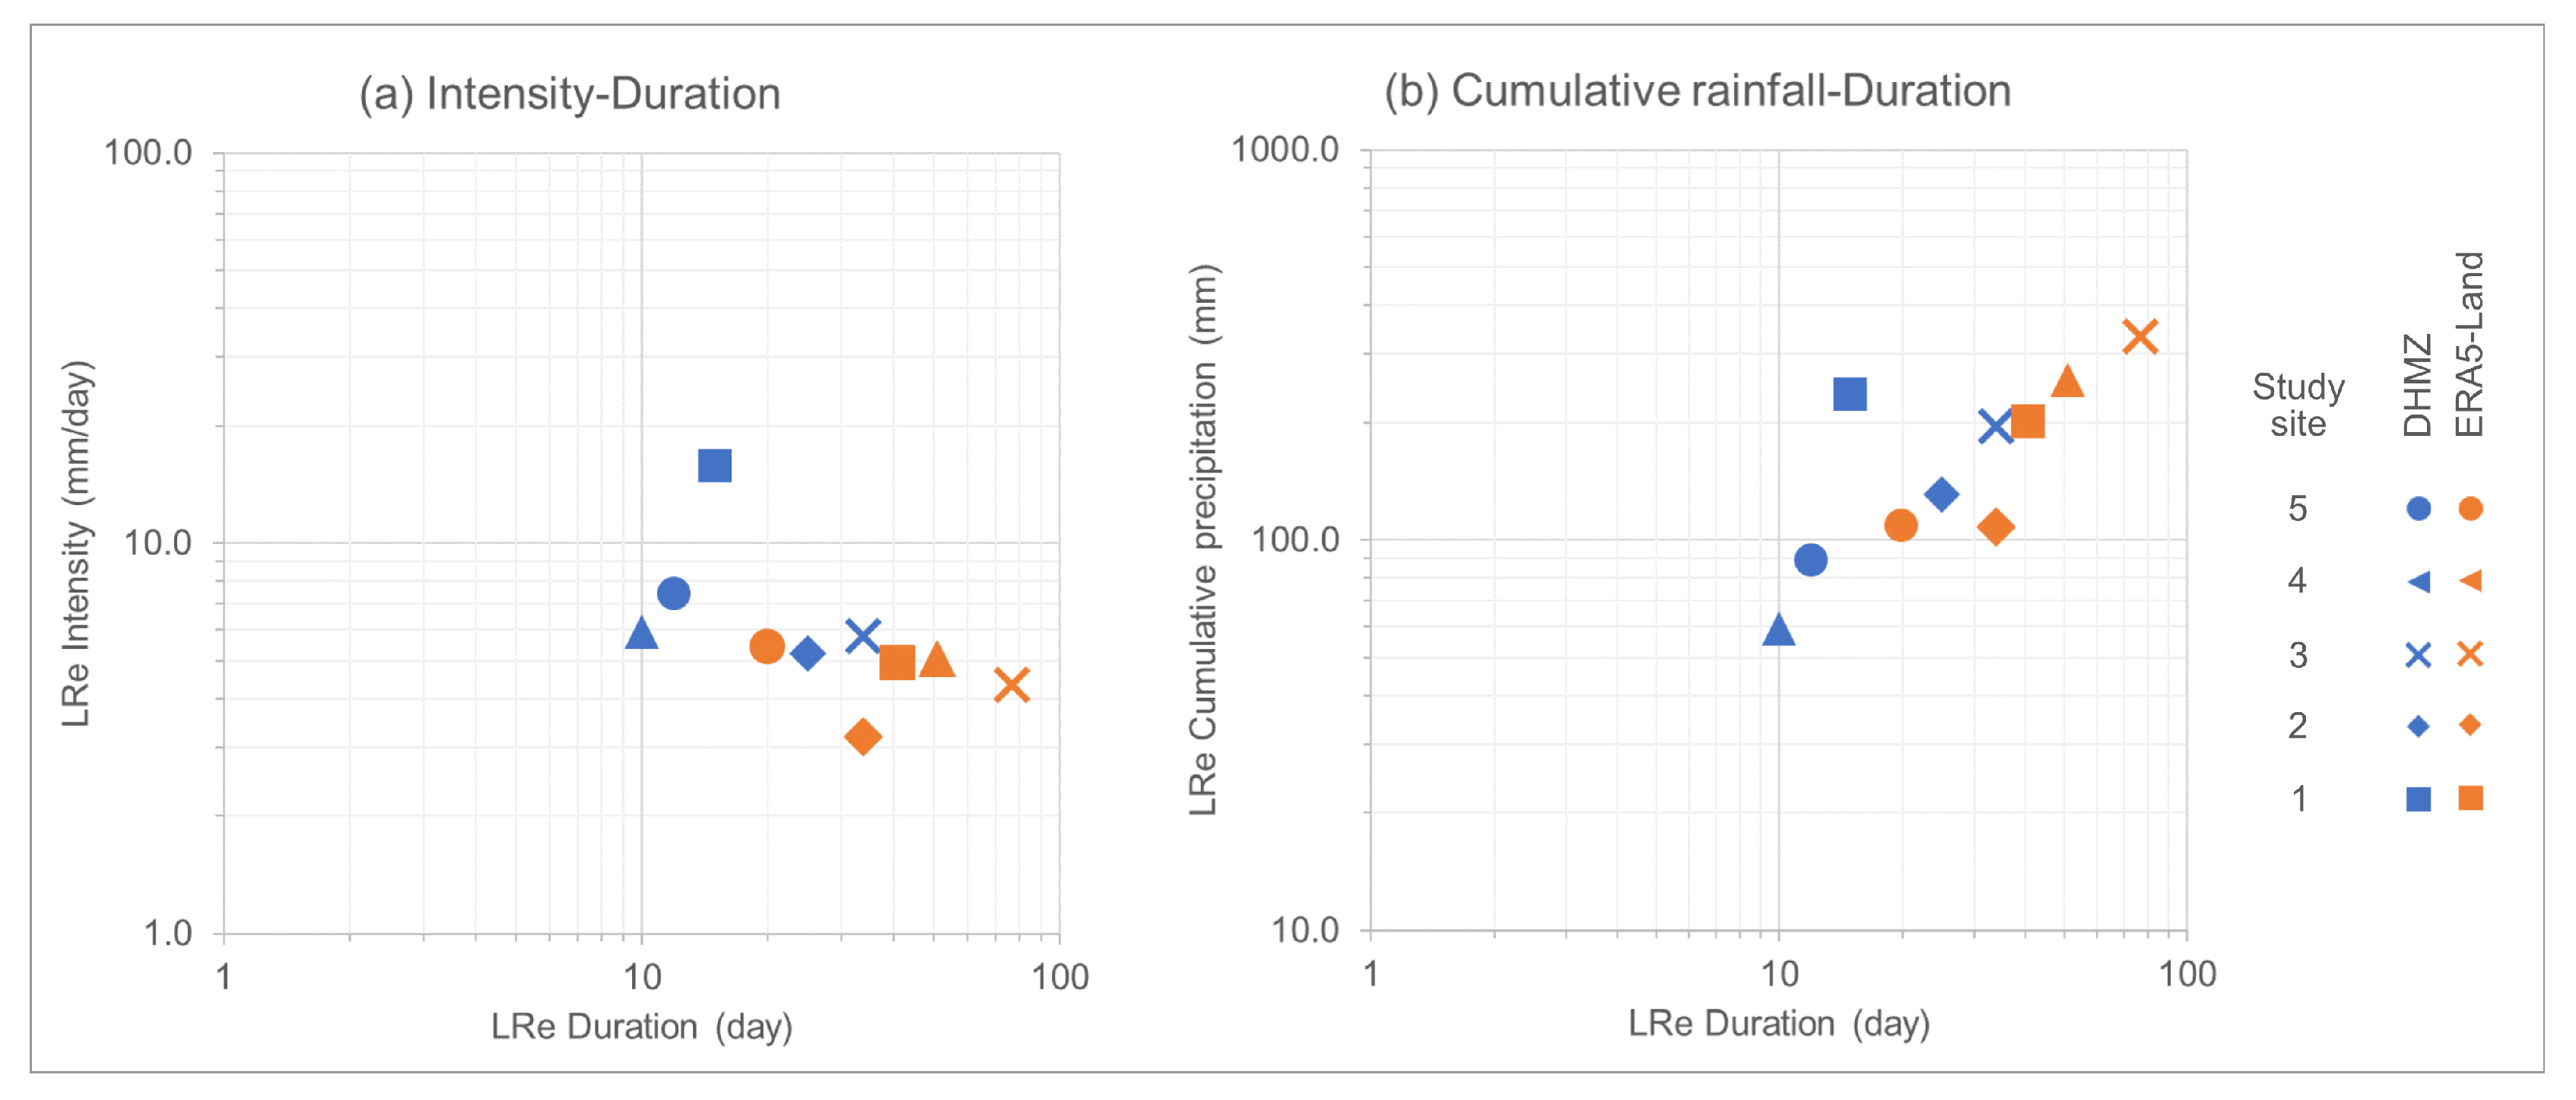Click the blue circle legend entry for site 5

tap(2418, 509)
